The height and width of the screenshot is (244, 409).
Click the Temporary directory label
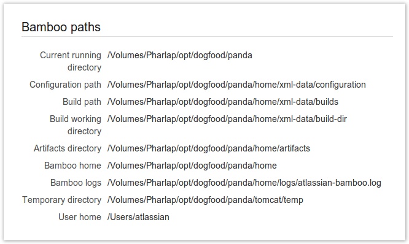tap(61, 200)
